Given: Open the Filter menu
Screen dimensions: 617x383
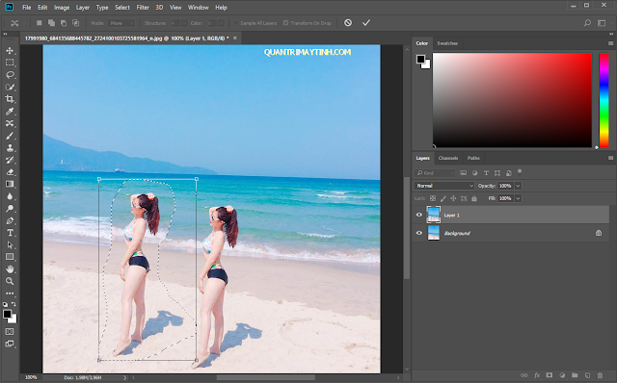Looking at the screenshot, I should [143, 8].
